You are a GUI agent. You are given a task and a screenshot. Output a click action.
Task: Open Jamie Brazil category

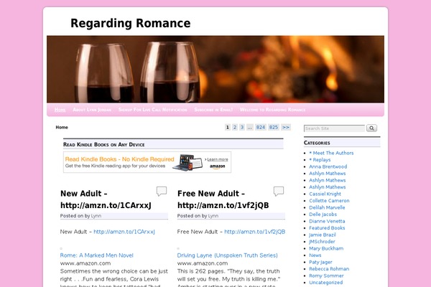(323, 235)
